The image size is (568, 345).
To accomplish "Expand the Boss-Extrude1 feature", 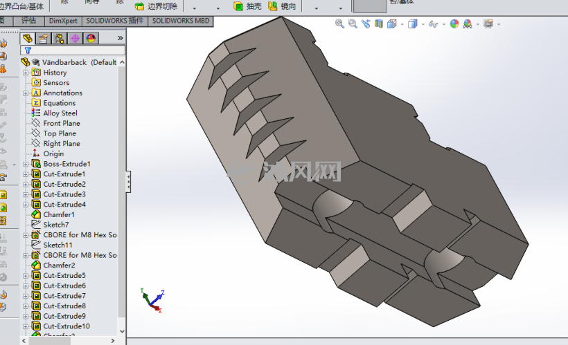I will point(26,164).
